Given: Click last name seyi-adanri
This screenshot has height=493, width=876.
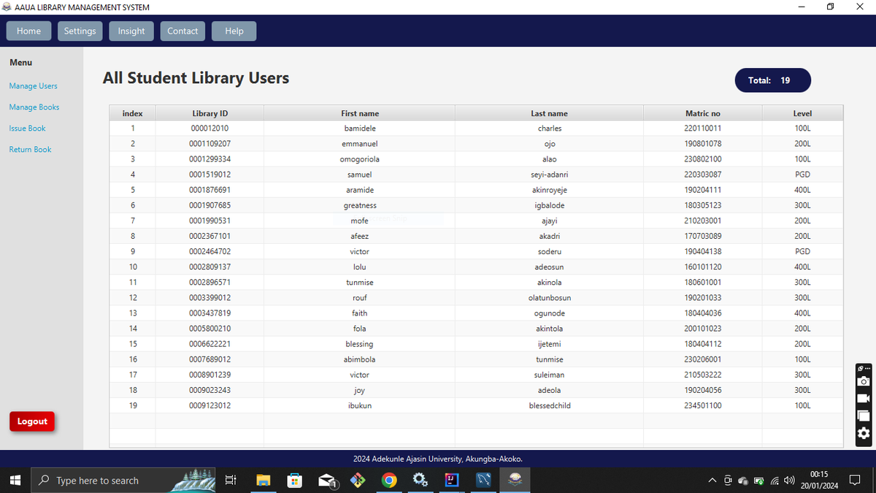Looking at the screenshot, I should point(549,175).
